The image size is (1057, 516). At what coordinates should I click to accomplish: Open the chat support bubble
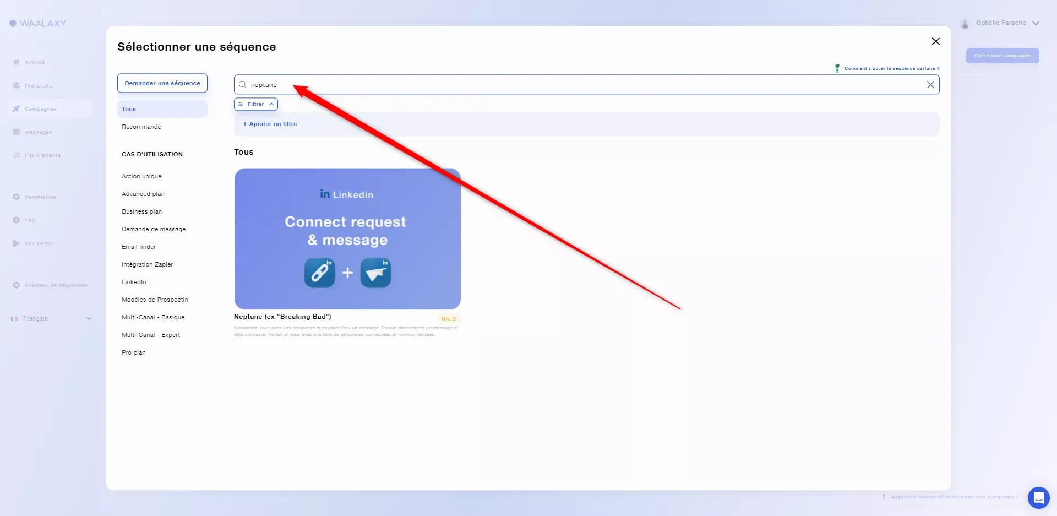point(1038,498)
